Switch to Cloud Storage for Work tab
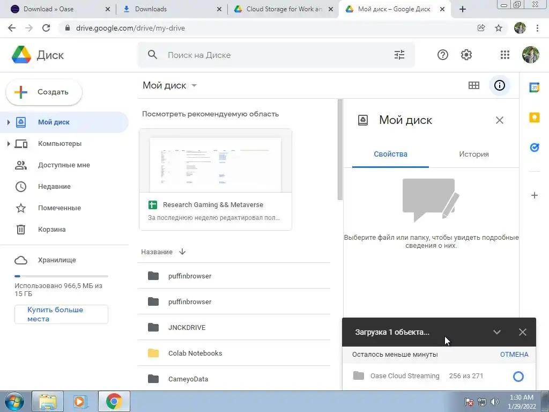Viewport: 549px width, 412px height. point(283,9)
